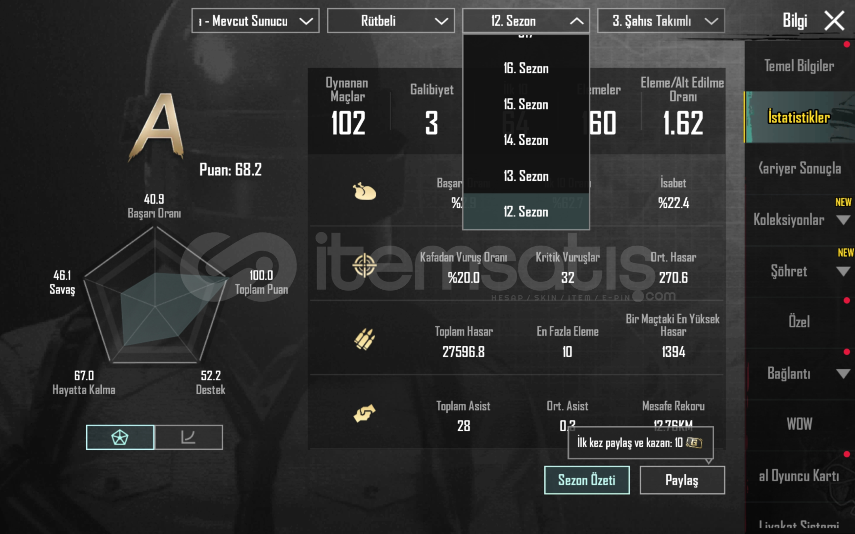Open the Özel tab

[x=800, y=322]
